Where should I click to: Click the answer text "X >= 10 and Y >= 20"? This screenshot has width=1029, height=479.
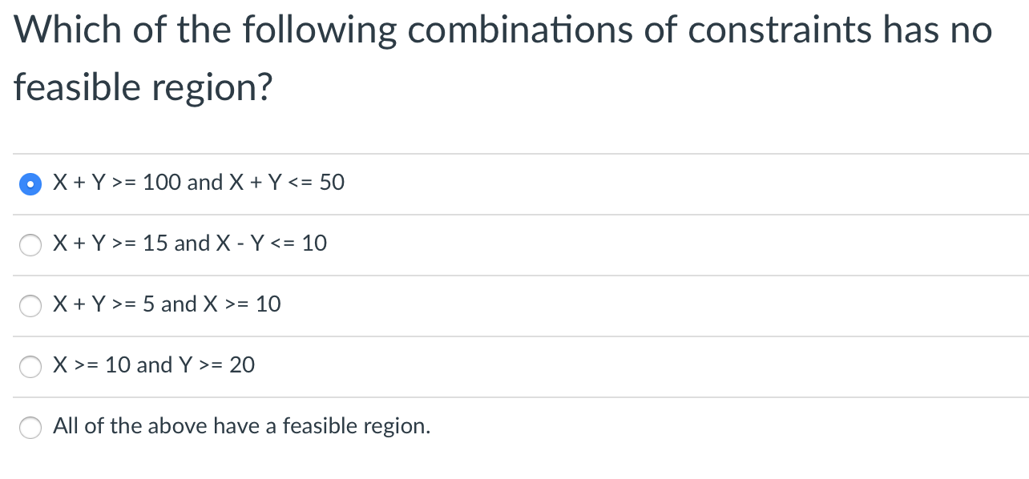(153, 366)
